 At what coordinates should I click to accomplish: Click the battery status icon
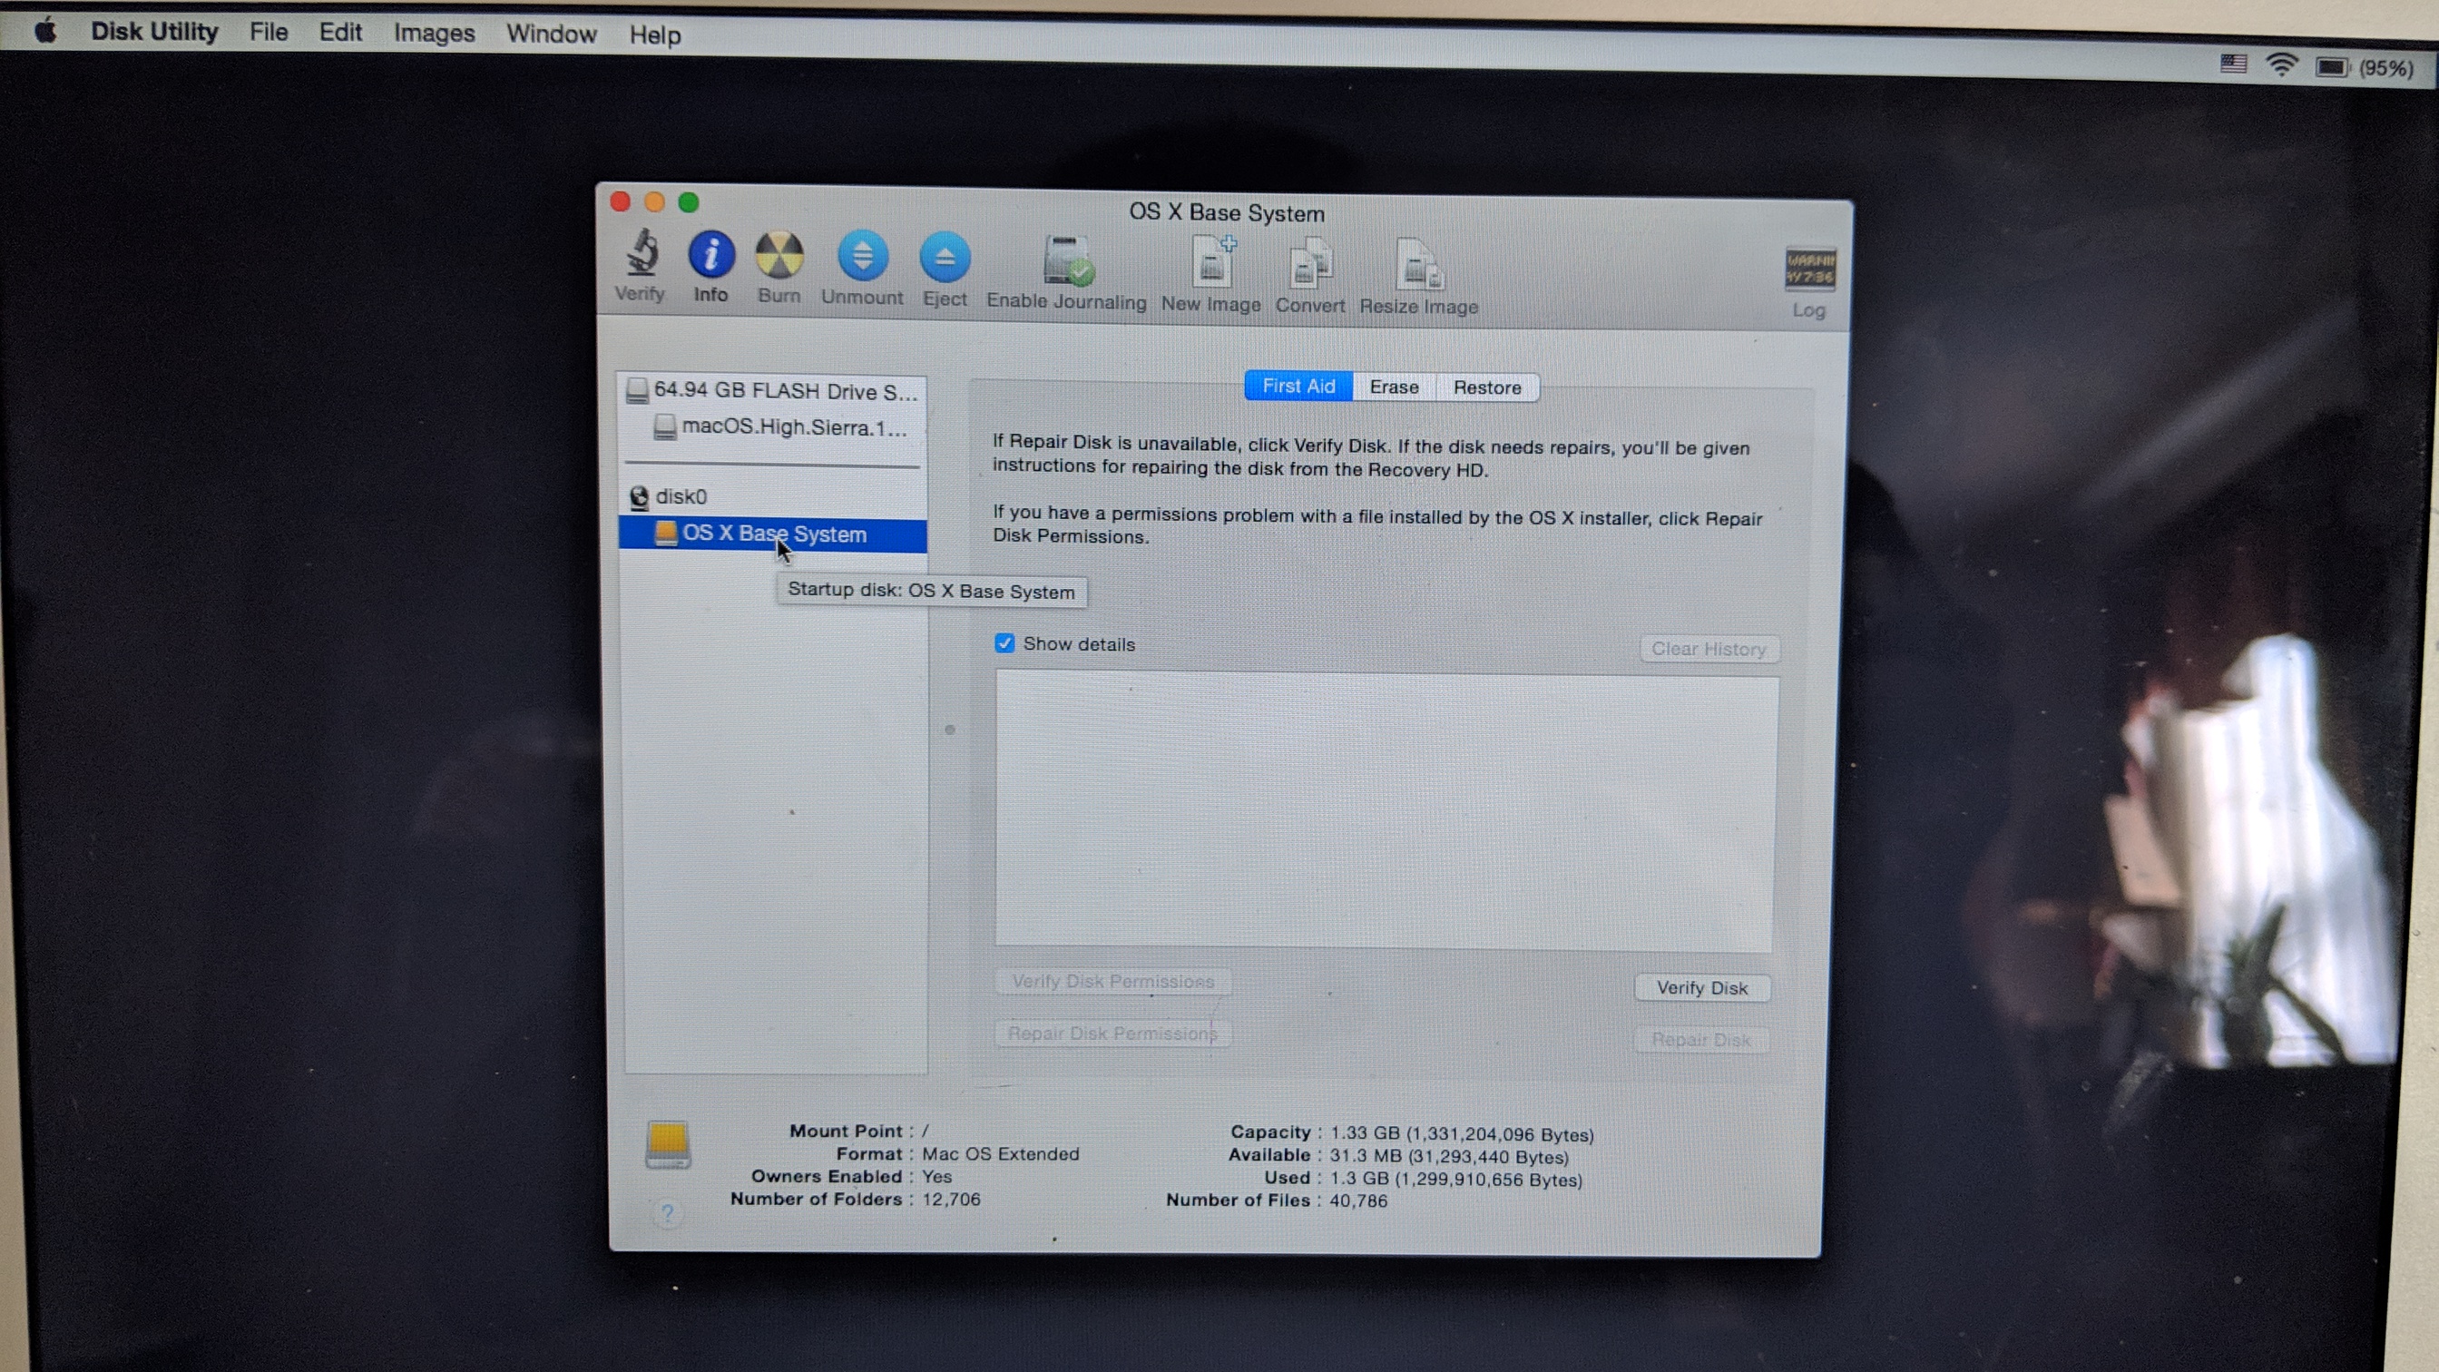[2332, 66]
